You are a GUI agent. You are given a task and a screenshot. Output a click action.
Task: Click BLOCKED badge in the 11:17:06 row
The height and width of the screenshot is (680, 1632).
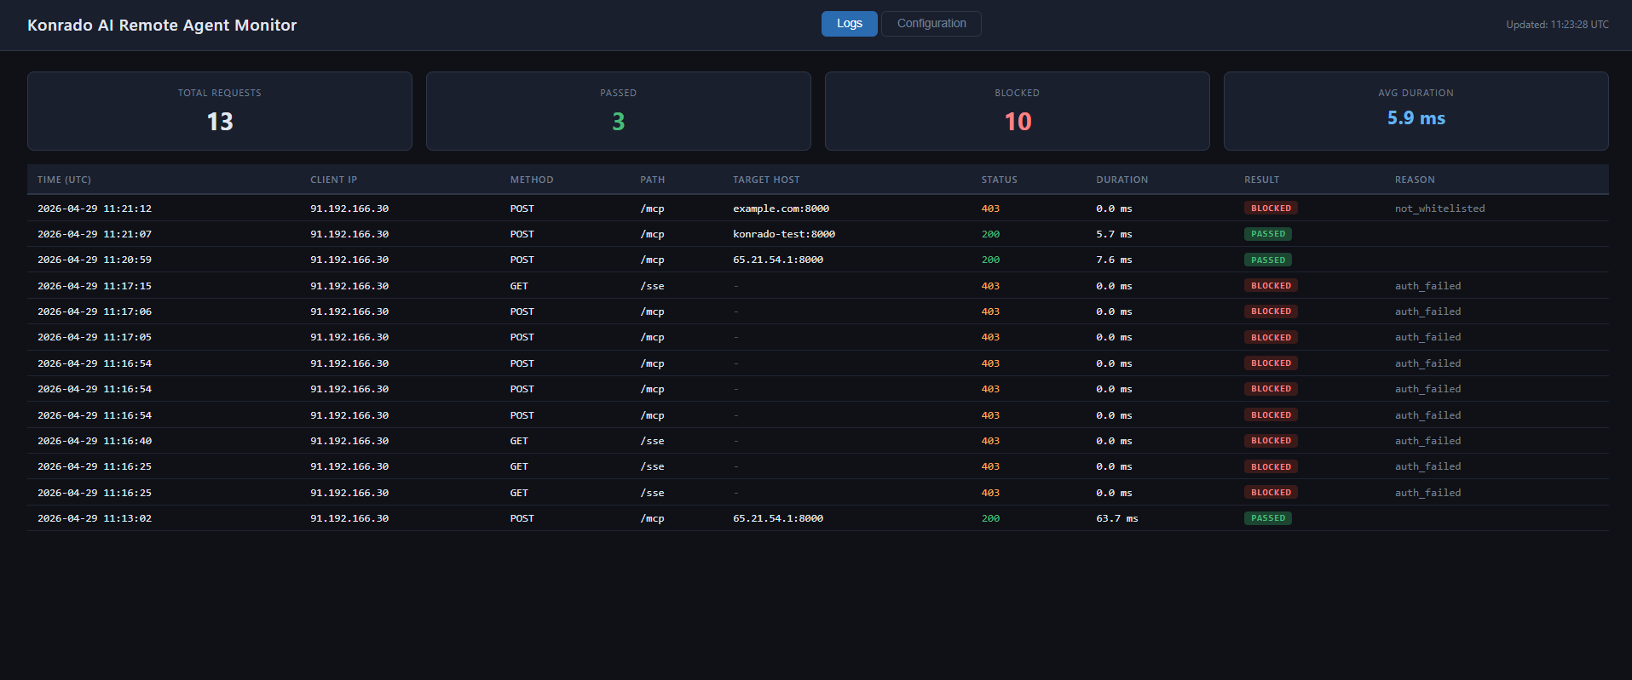1271,311
